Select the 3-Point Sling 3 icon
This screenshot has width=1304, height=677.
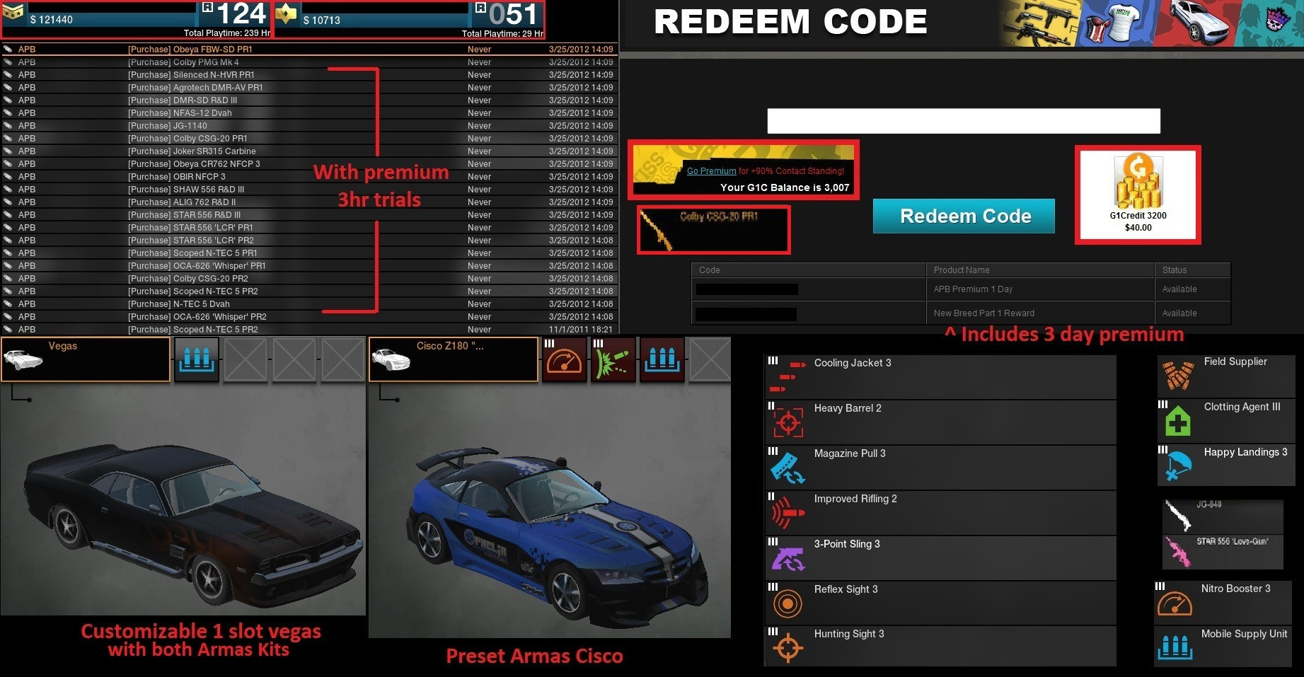[x=787, y=558]
